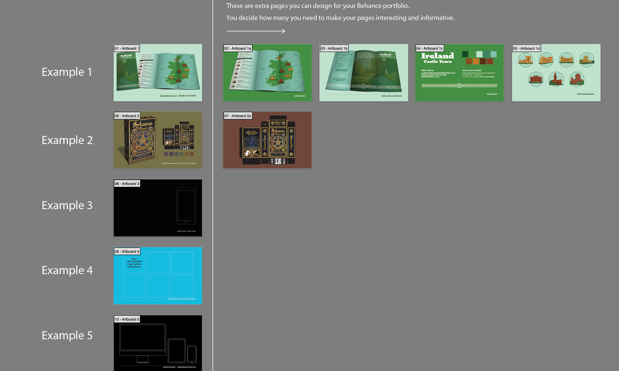Click the Brand Assets caption on Artboard 1c
This screenshot has height=371, width=619.
(492, 94)
